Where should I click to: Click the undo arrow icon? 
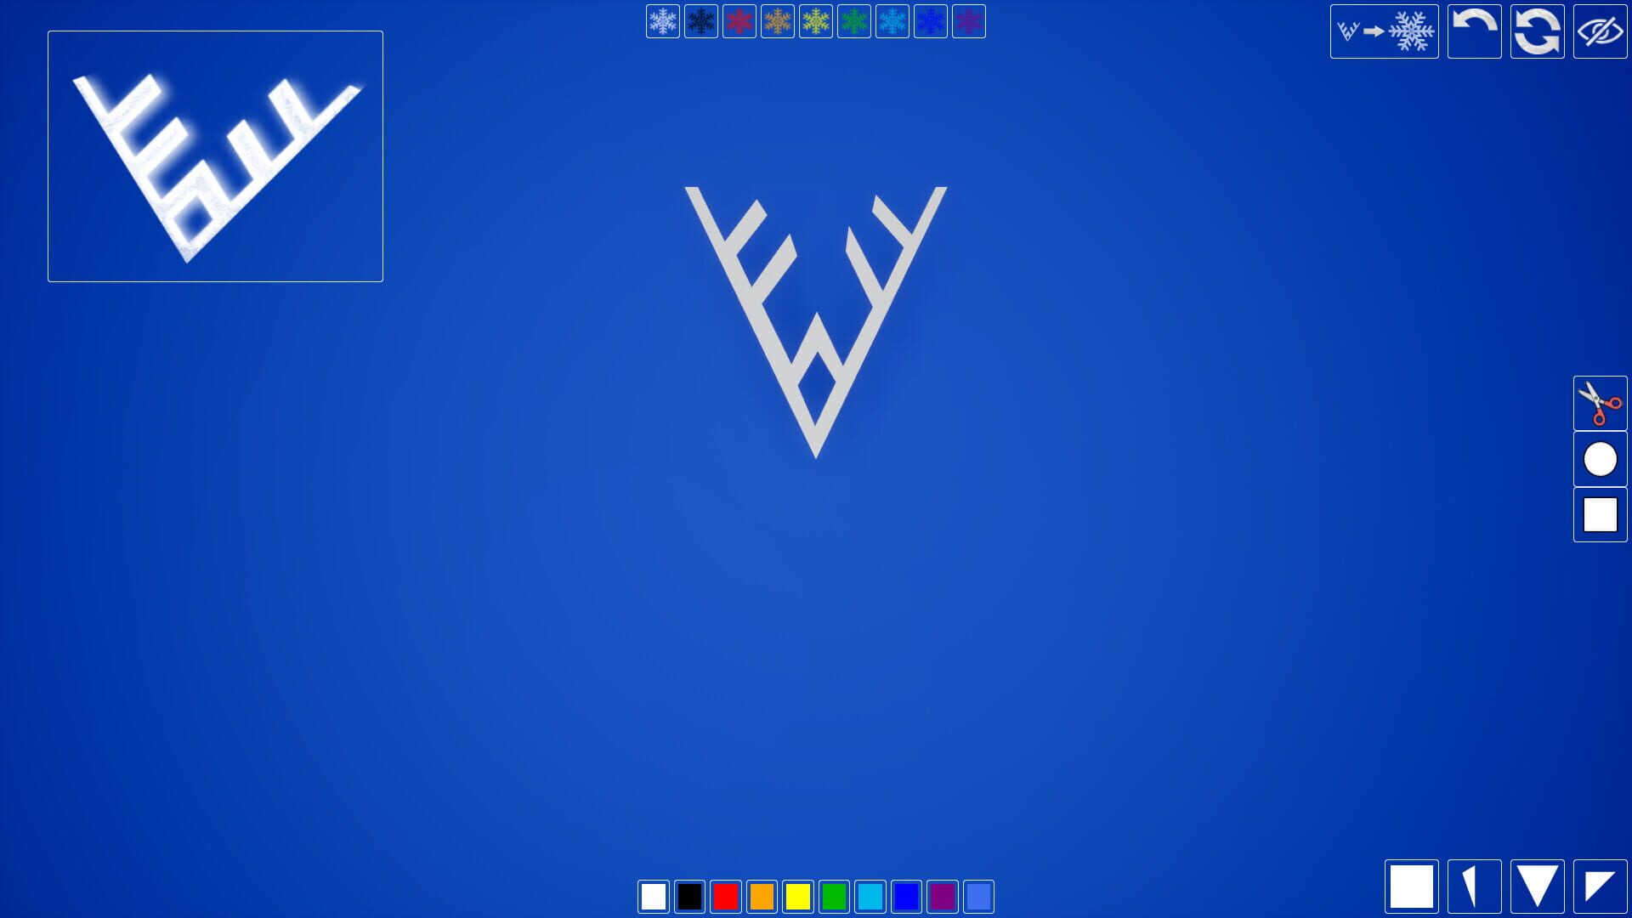pos(1473,31)
